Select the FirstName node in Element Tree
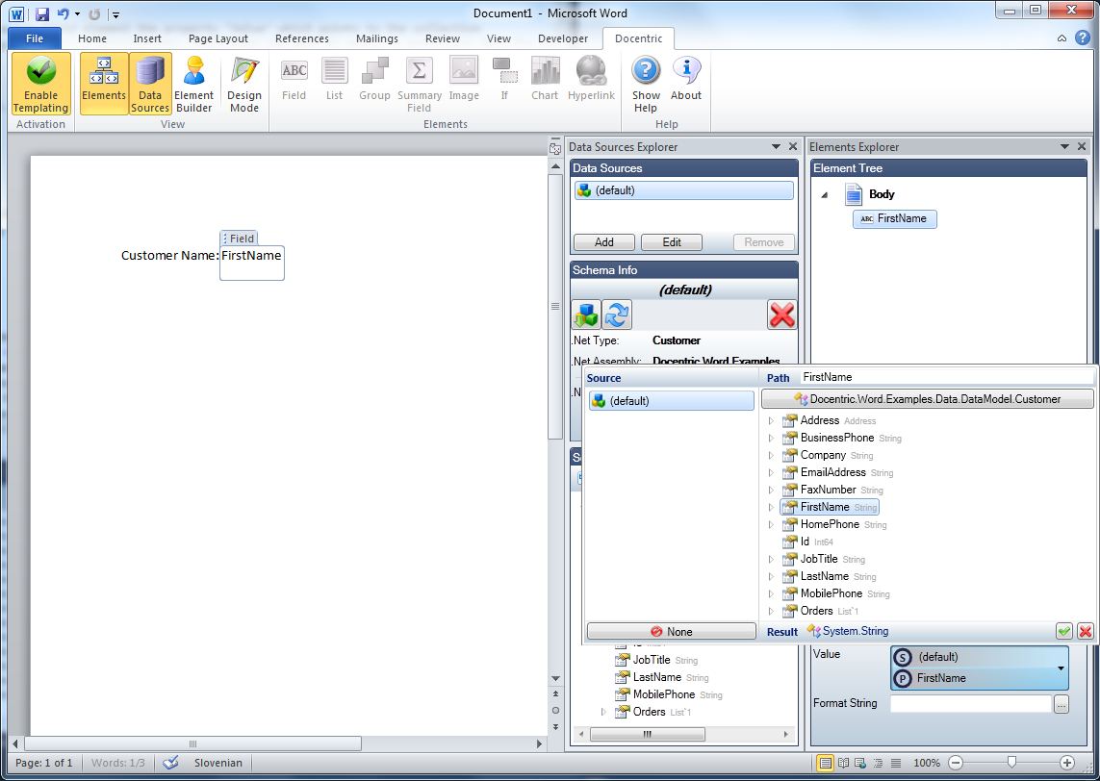The height and width of the screenshot is (781, 1100). tap(894, 218)
